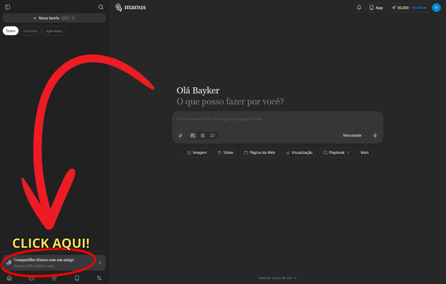Viewport: 446px width, 284px height.
Task: Open the Playbook chip
Action: point(336,153)
